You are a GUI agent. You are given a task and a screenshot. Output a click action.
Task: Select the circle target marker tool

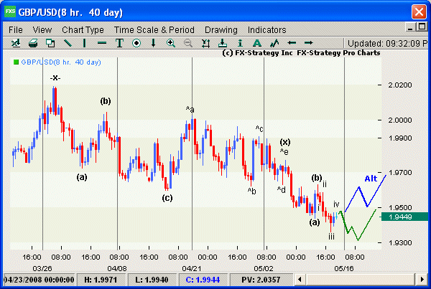click(x=136, y=43)
